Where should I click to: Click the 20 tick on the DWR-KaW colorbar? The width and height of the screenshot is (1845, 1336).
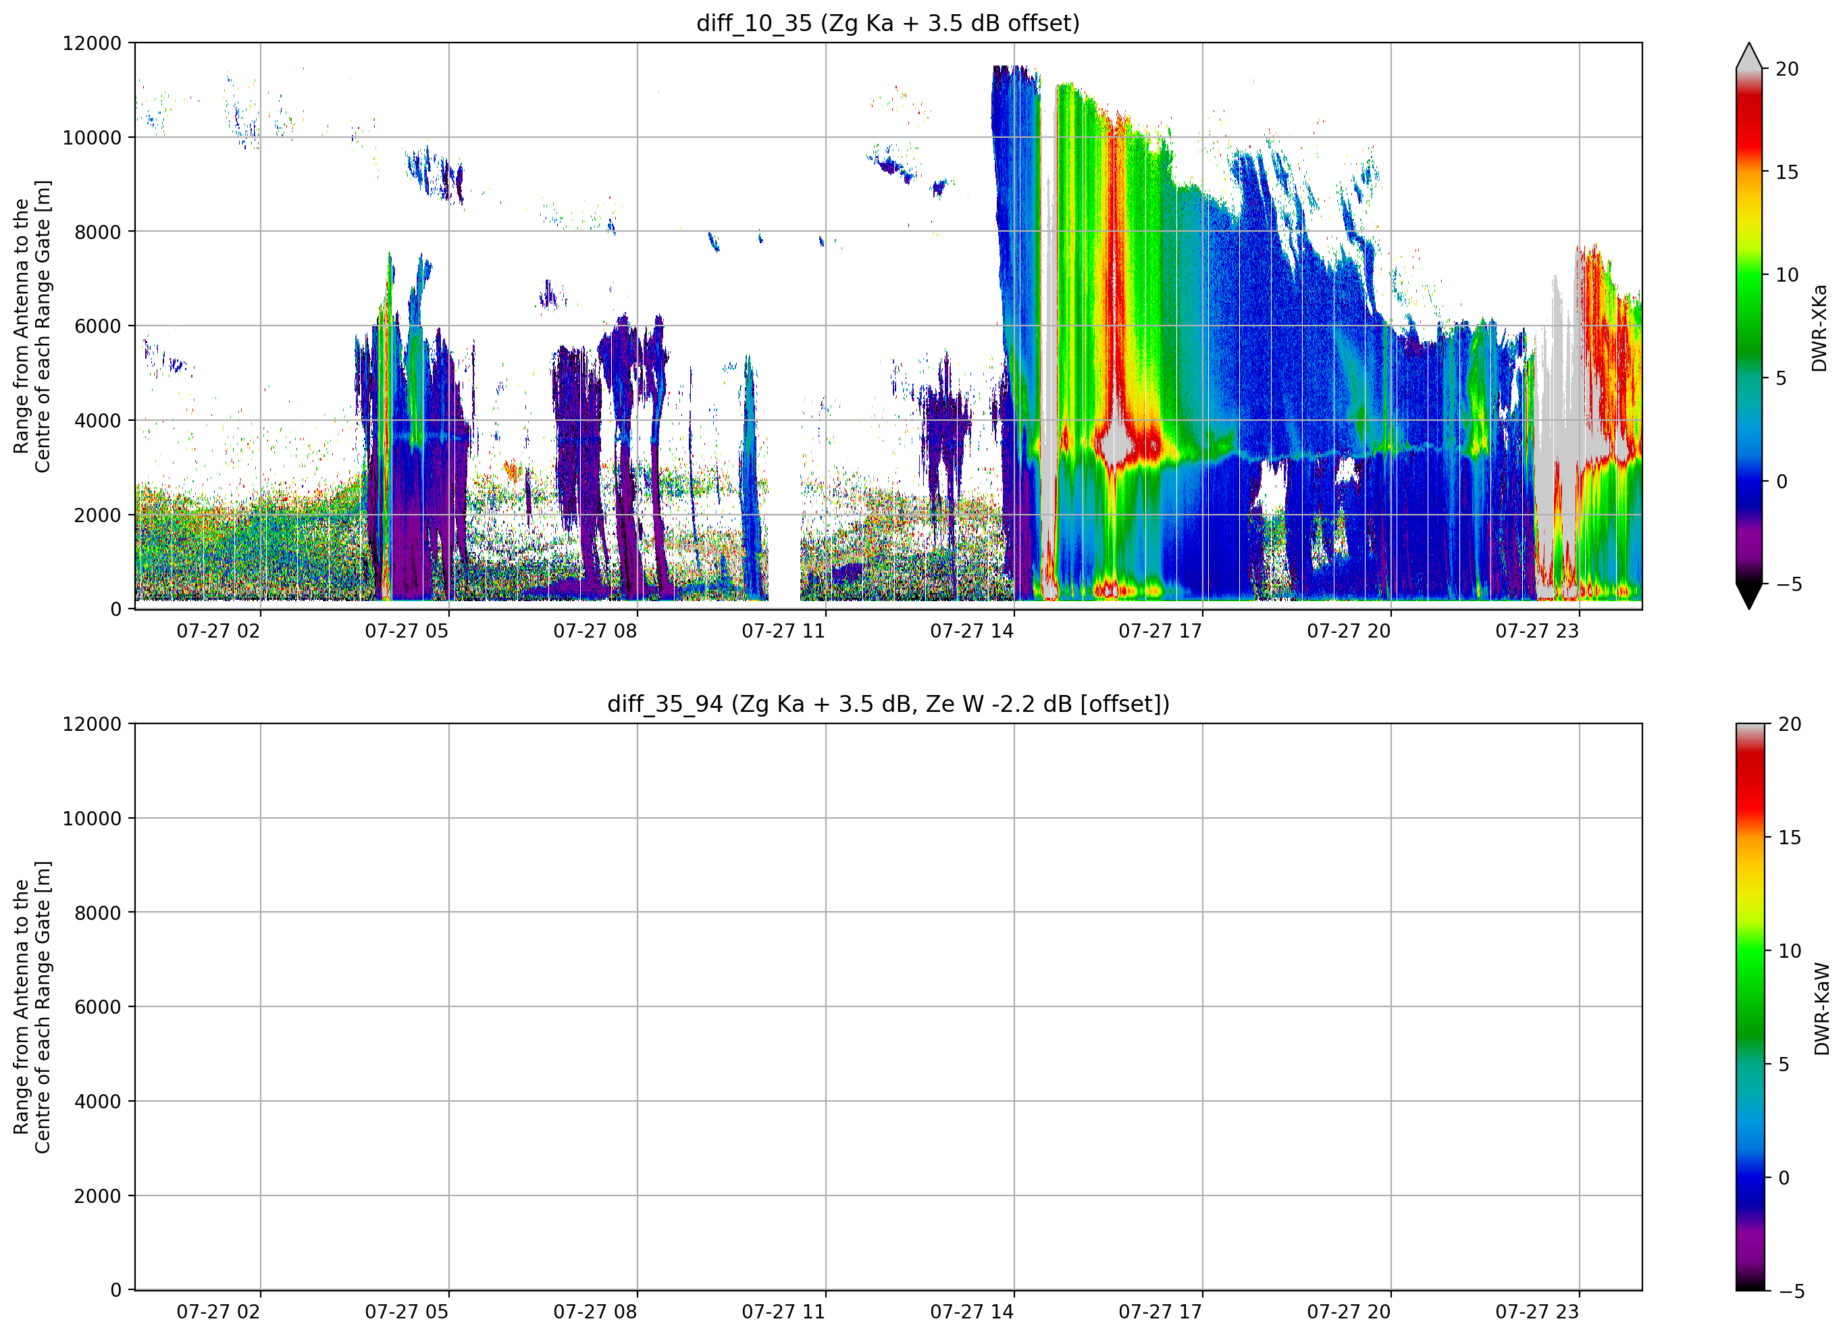1789,724
